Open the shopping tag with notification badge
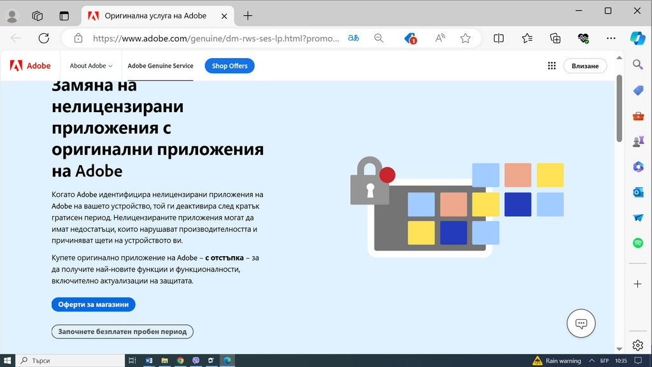 tap(411, 38)
